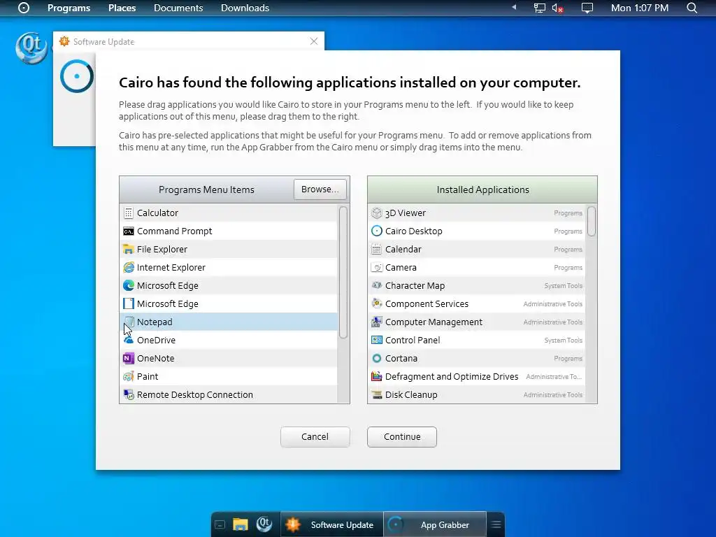Screen dimensions: 716x537
Task: Click the OneNote icon
Action: point(129,359)
